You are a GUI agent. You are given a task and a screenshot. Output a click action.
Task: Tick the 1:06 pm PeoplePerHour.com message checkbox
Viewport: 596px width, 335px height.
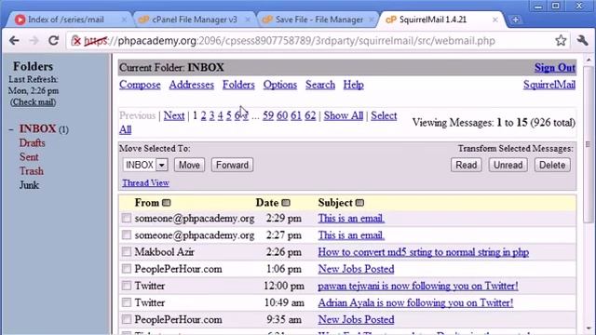127,269
